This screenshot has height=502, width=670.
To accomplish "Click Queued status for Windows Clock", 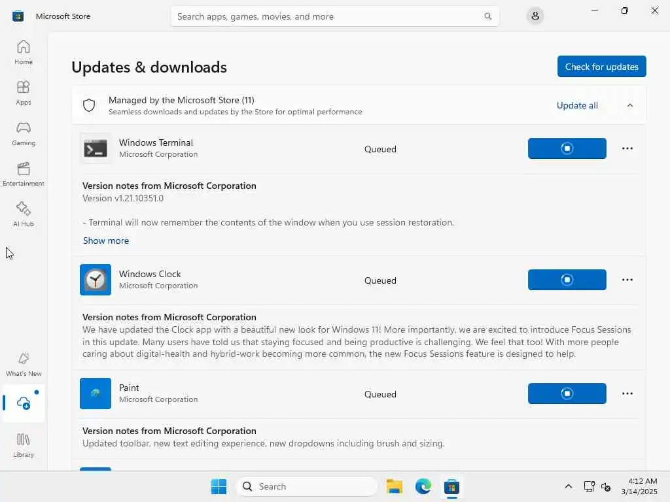I will (x=380, y=280).
